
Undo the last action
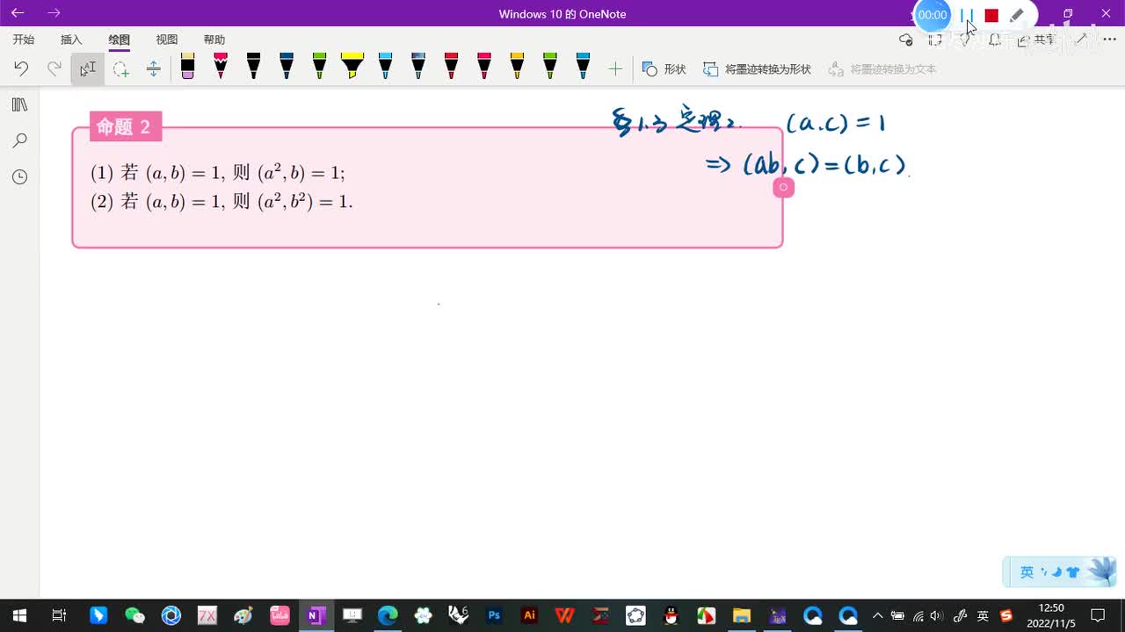[21, 68]
